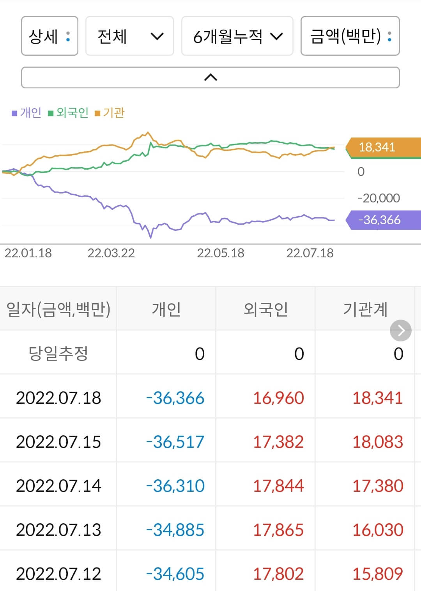The height and width of the screenshot is (591, 421).
Task: Click the date 2022.07.18 in the table
Action: click(58, 398)
